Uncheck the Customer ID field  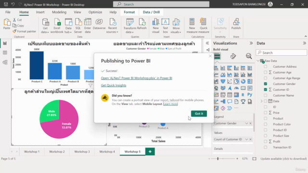[265, 89]
